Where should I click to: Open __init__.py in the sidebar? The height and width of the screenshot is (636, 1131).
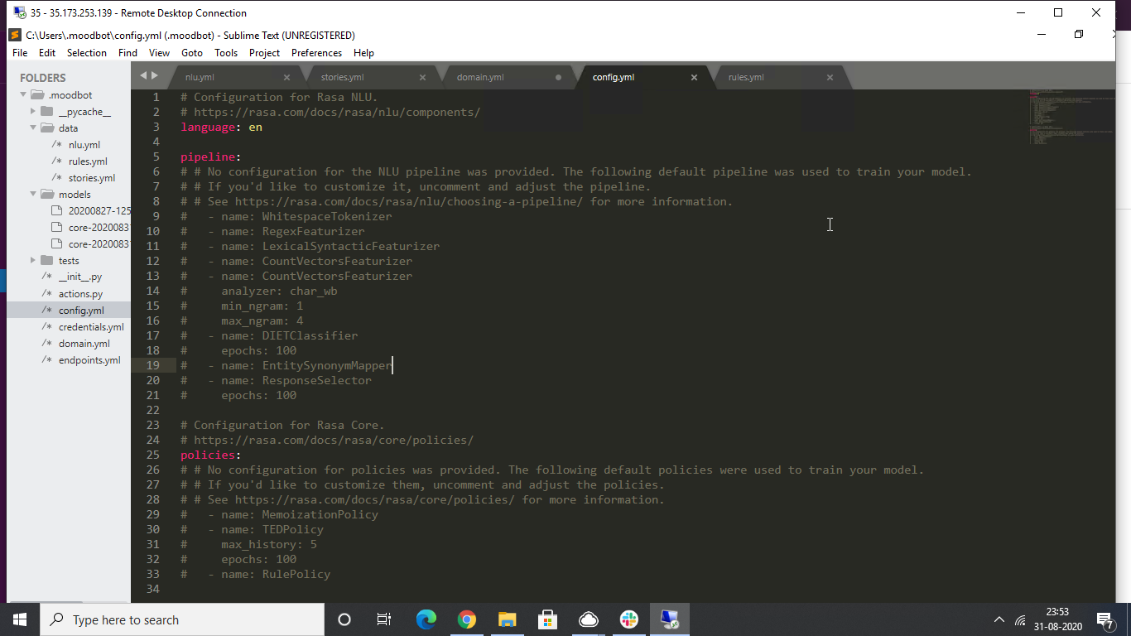click(80, 277)
